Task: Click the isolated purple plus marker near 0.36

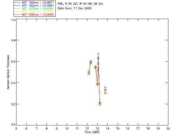Action: pyautogui.click(x=105, y=87)
